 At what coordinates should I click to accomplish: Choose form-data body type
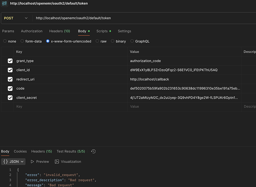coord(22,41)
